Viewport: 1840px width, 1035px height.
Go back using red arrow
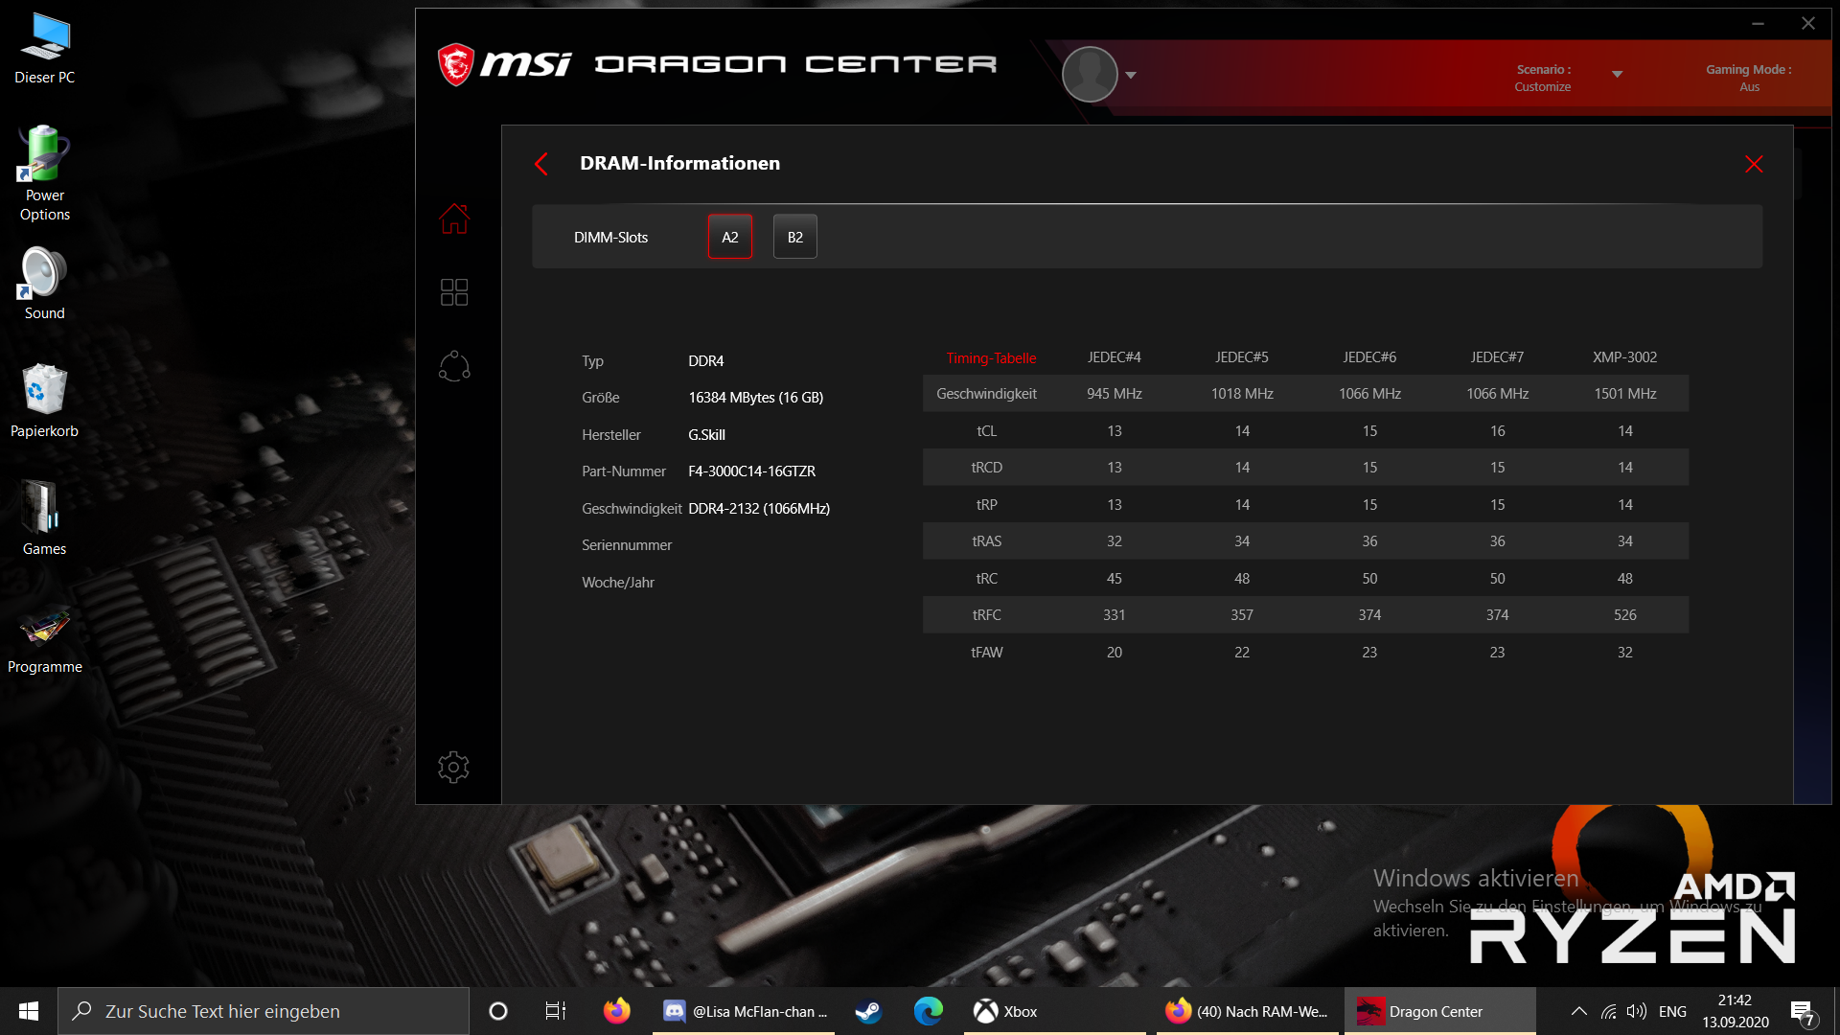541,164
